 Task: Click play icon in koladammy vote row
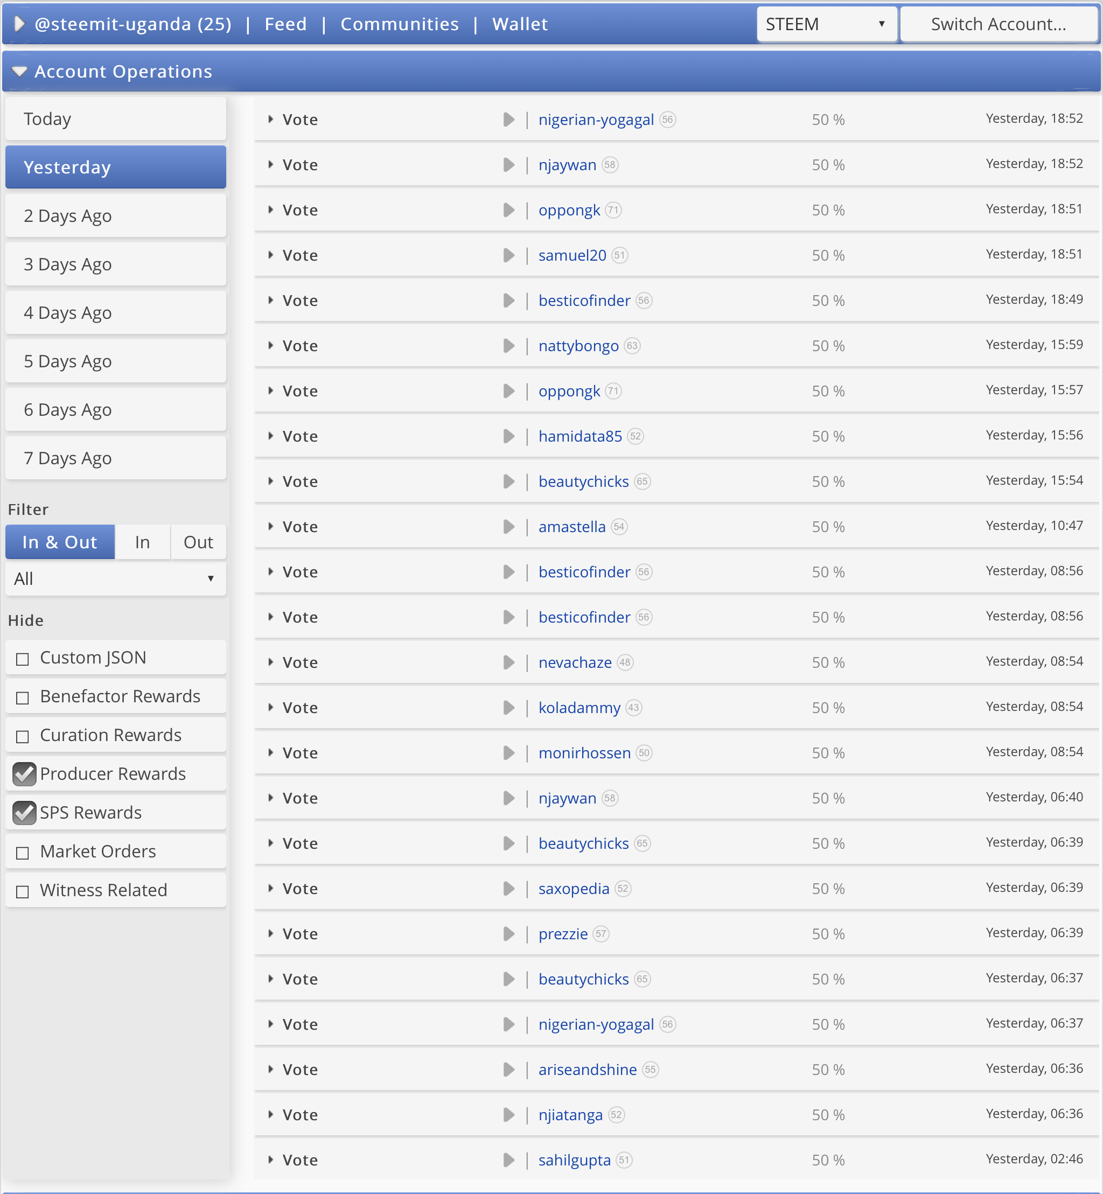tap(508, 708)
